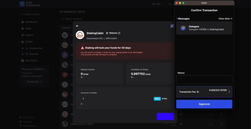Click the USD dollar coin icon
Image resolution: width=251 pixels, height=129 pixels.
coord(154,4)
